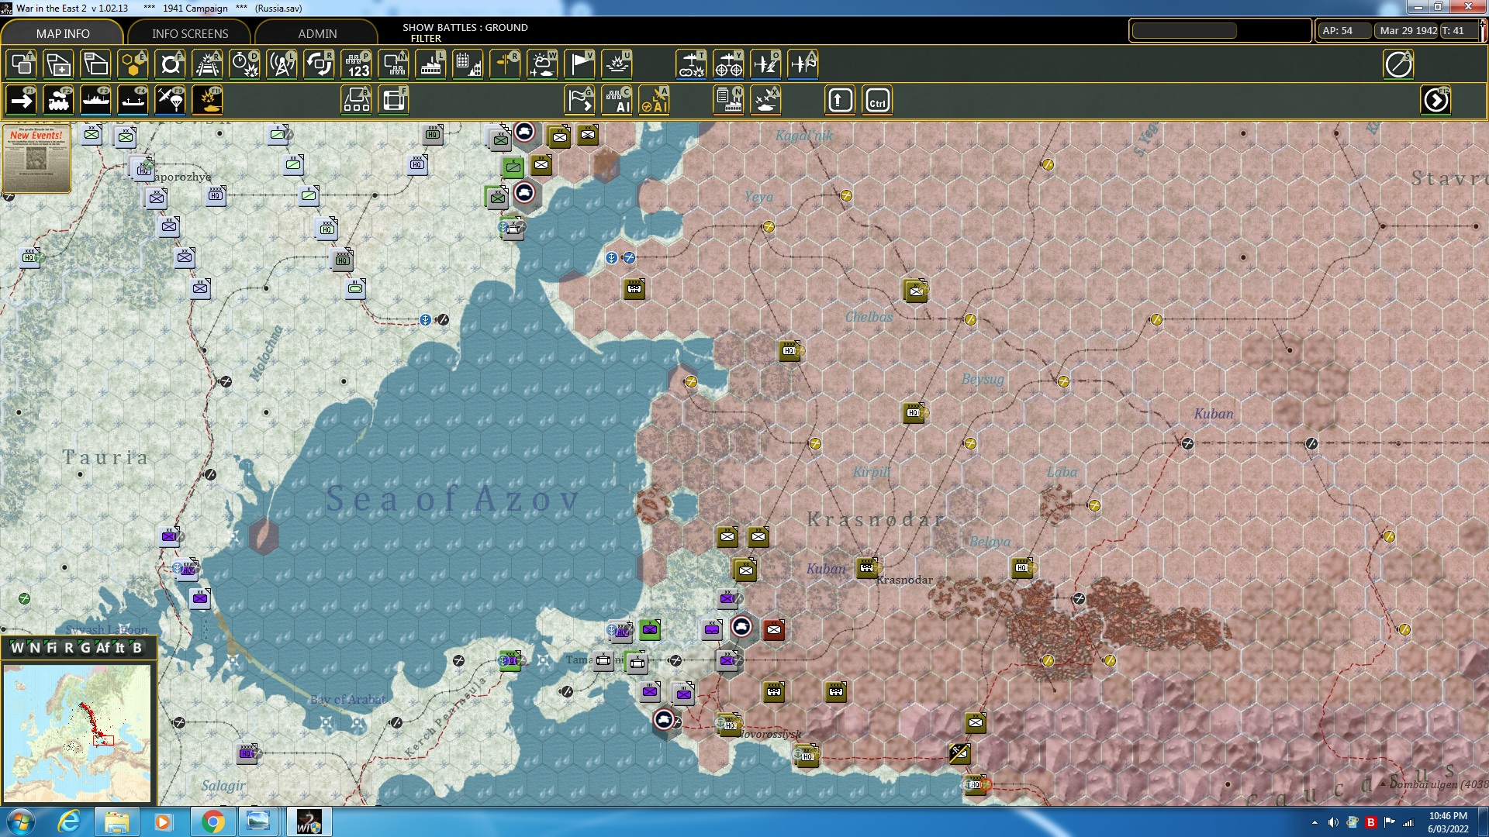This screenshot has height=837, width=1489.
Task: Toggle the weather sun-cloud icon marked W
Action: pyautogui.click(x=542, y=64)
